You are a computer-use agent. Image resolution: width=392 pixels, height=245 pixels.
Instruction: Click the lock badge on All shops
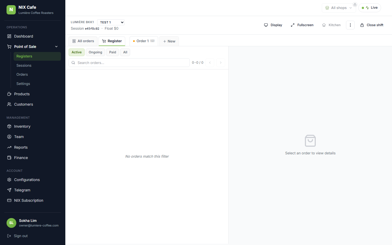tap(355, 4)
